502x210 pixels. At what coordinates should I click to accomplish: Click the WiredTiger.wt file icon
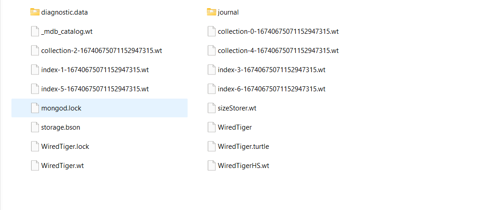(35, 166)
